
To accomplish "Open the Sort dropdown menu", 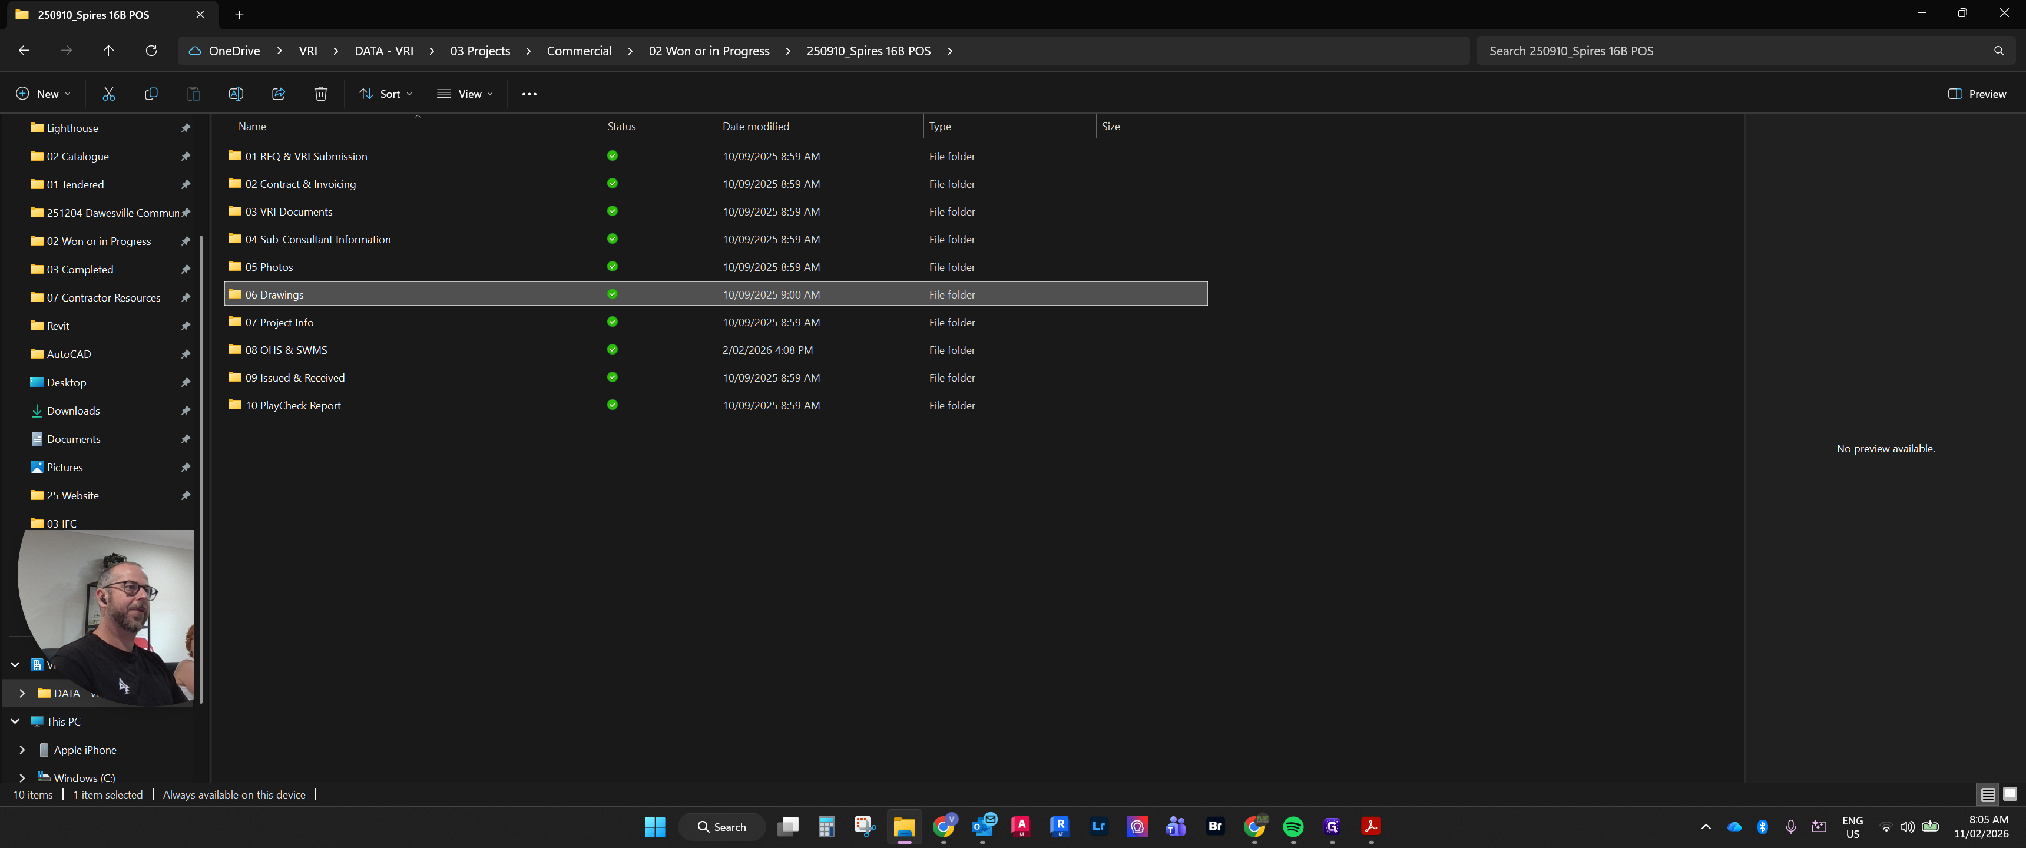I will point(385,94).
